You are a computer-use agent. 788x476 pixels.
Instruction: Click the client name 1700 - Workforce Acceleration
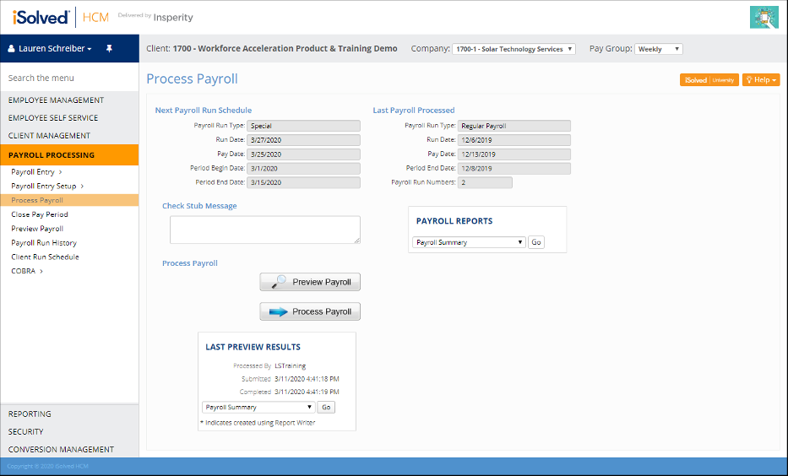pos(285,49)
